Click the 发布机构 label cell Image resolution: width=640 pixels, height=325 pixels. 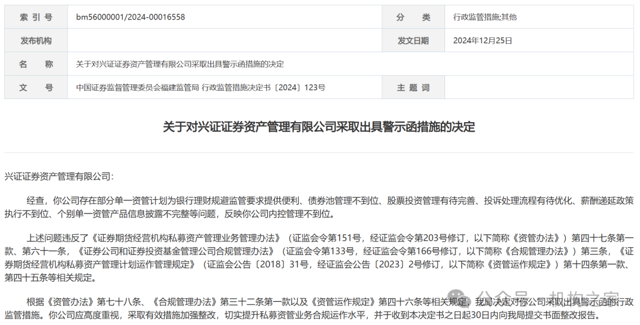coord(36,40)
